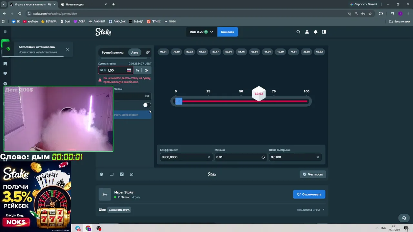Open the Все закладки folder
The width and height of the screenshot is (413, 232).
coord(399,22)
